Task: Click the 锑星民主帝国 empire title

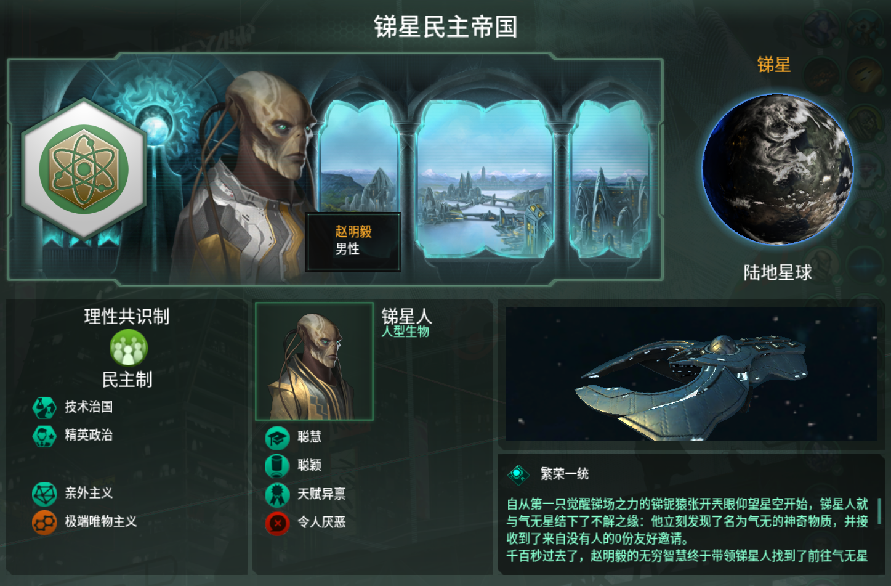Action: [x=446, y=27]
